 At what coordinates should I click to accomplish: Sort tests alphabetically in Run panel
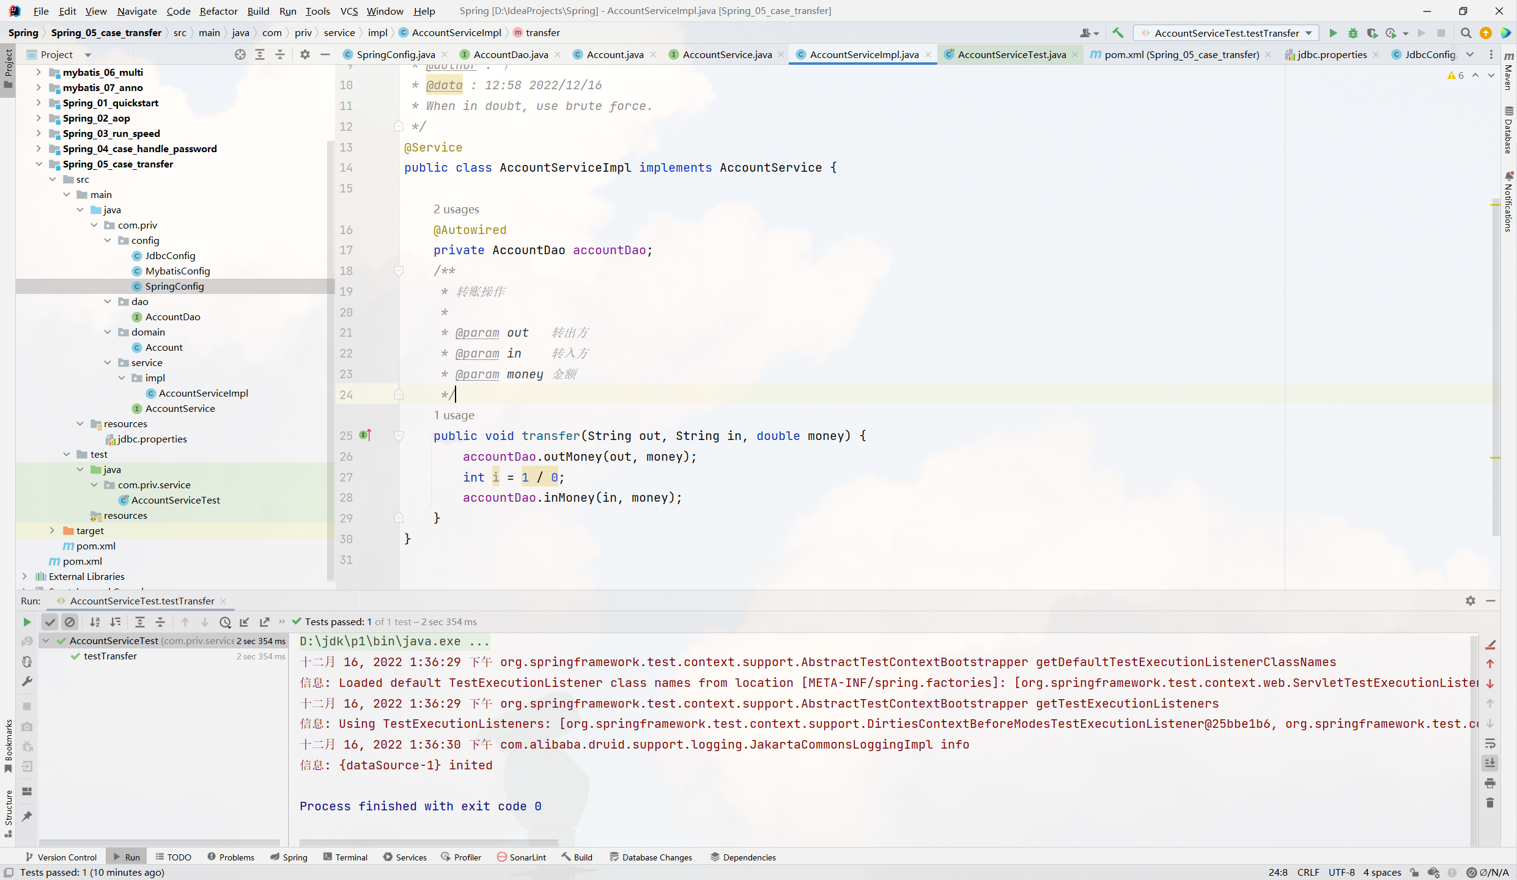[95, 621]
